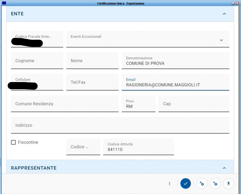Focus the Comune Residenza field
Image resolution: width=241 pixels, height=194 pixels.
(65, 104)
